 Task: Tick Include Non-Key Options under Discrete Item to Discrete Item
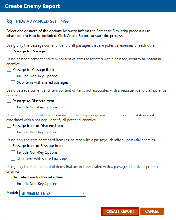(13, 184)
